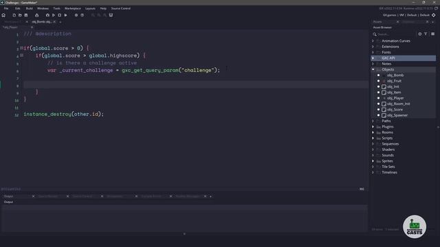The image size is (440, 247).
Task: Open the target manager crosshair icon
Action: point(434,15)
